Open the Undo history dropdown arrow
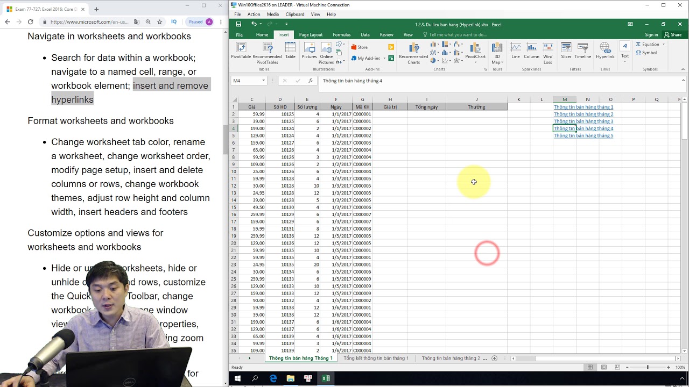Viewport: 689px width, 387px height. click(261, 24)
